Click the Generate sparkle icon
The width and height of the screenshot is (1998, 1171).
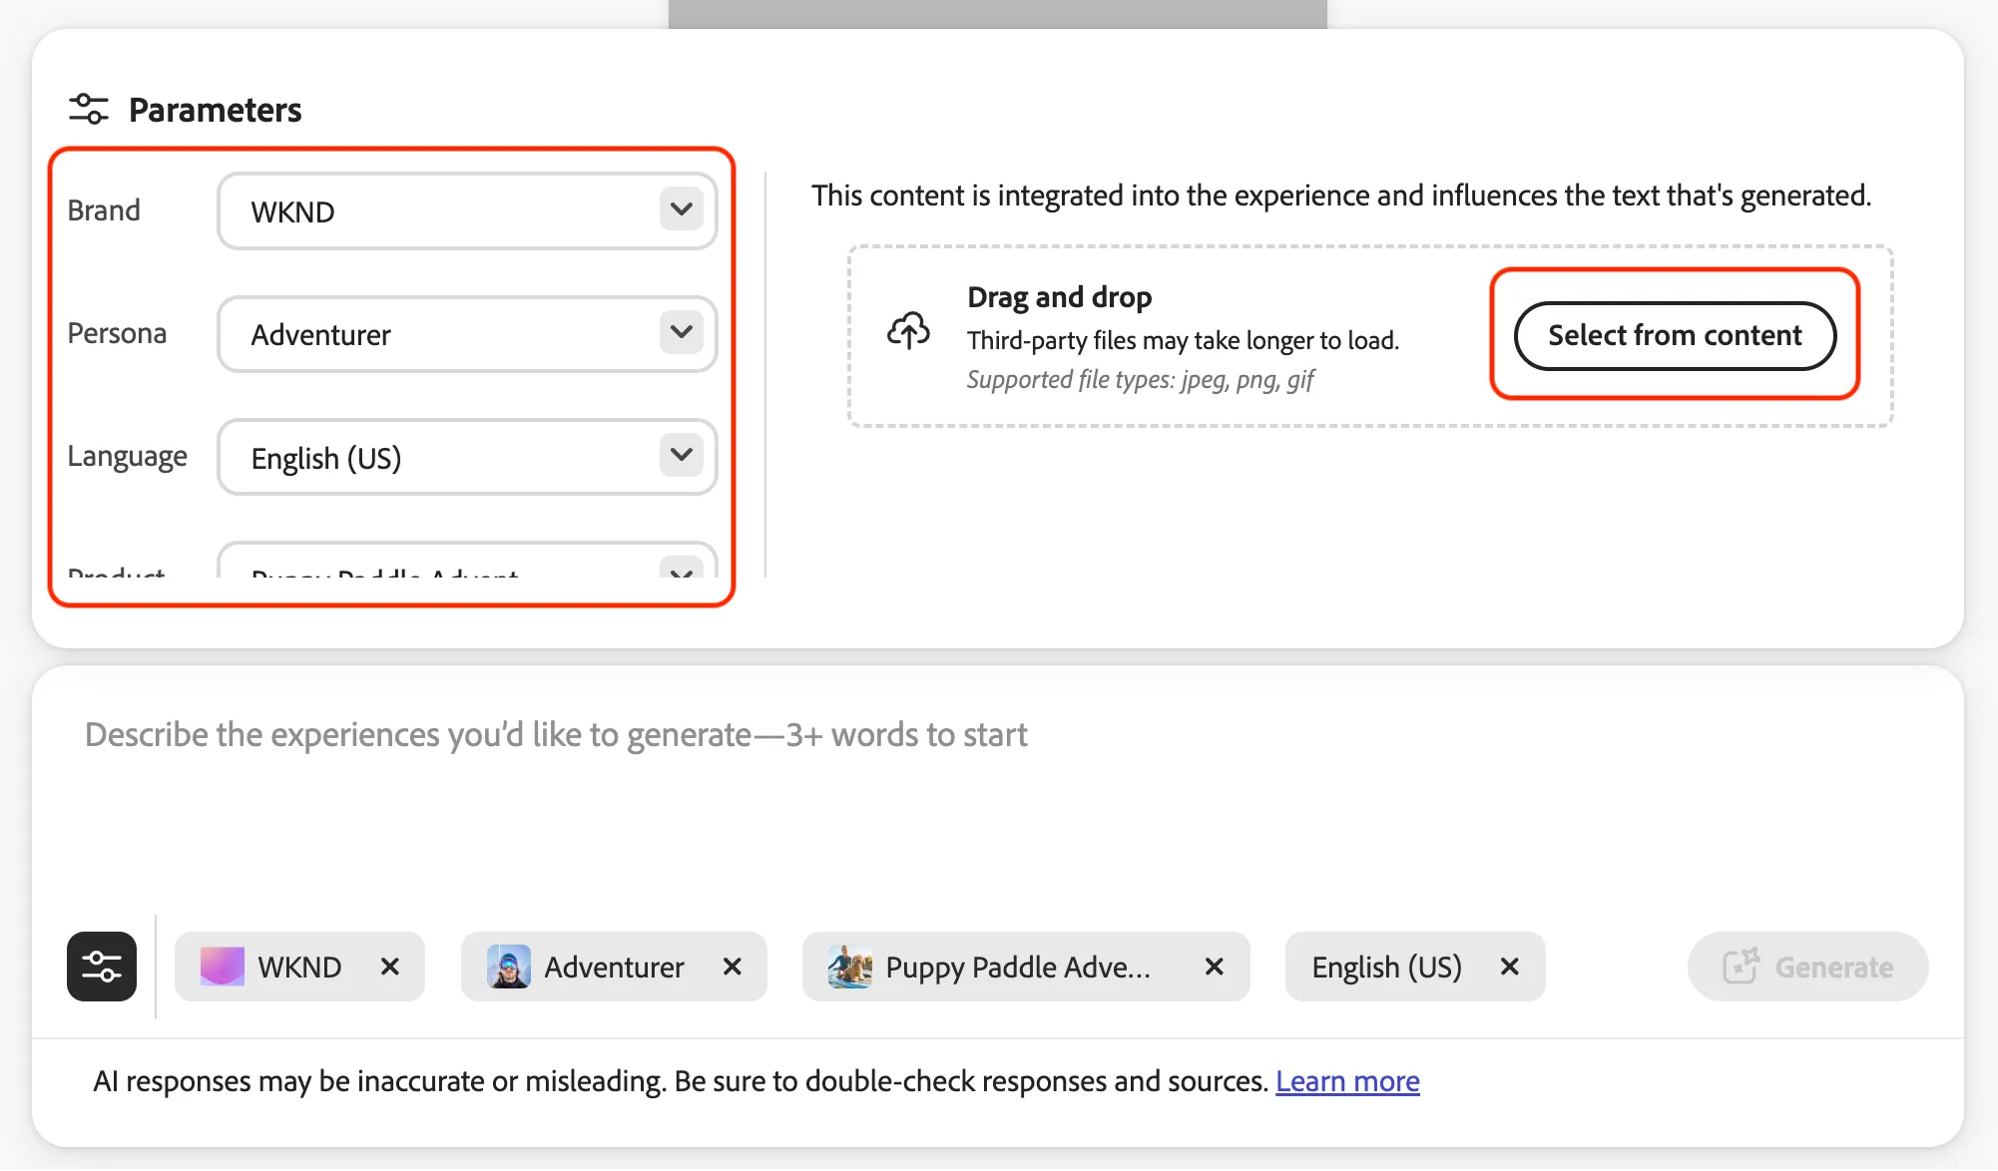(1742, 966)
